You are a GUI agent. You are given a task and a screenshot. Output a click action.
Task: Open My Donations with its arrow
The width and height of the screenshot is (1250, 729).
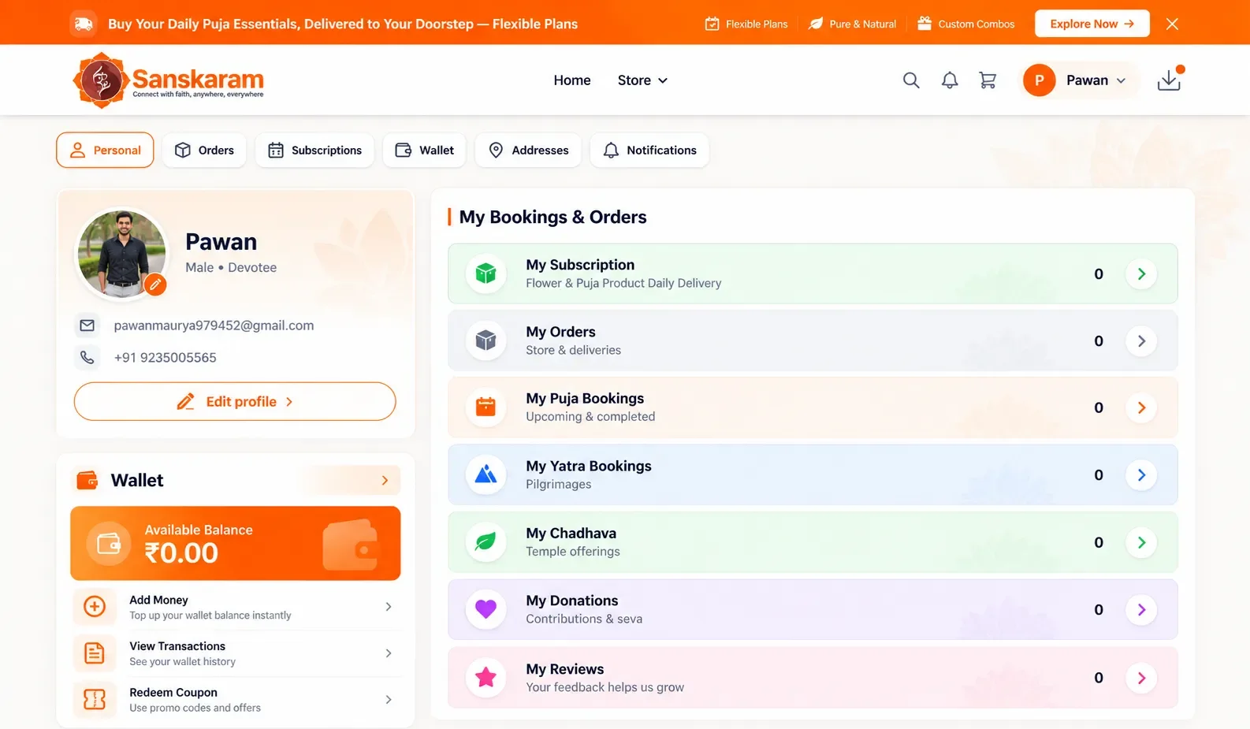tap(1141, 609)
